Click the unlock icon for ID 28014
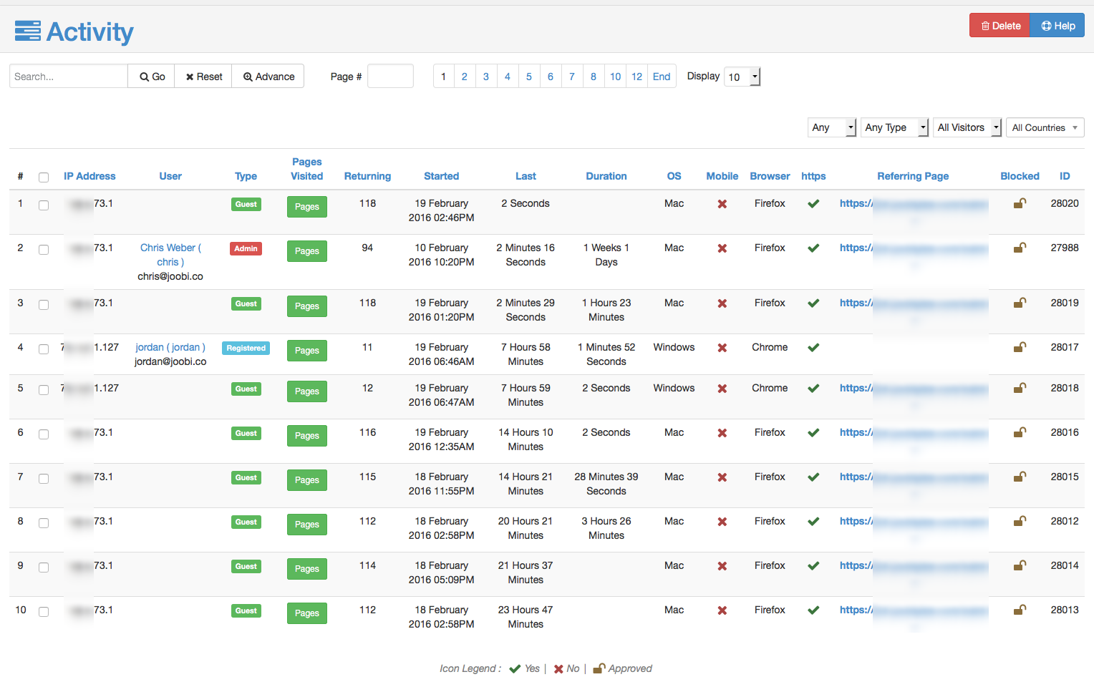This screenshot has height=677, width=1094. click(x=1020, y=565)
